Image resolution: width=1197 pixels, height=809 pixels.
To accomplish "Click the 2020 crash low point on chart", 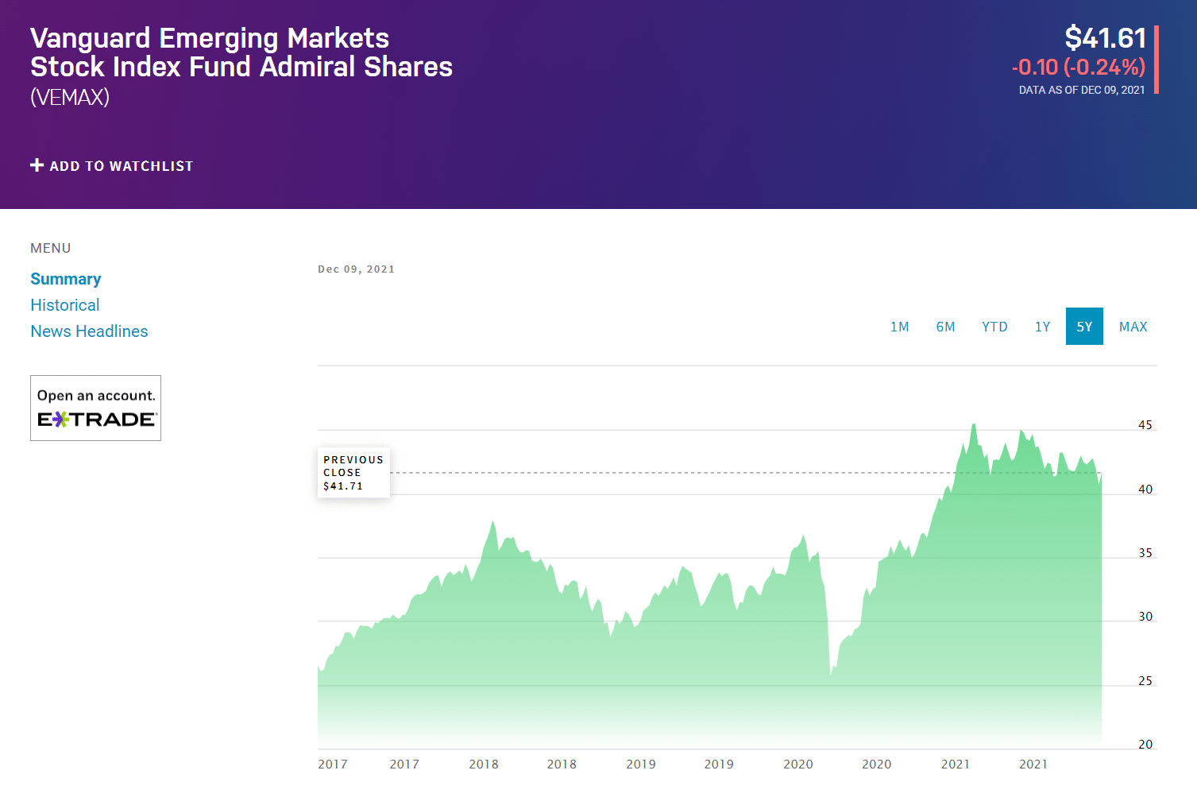I will (831, 675).
